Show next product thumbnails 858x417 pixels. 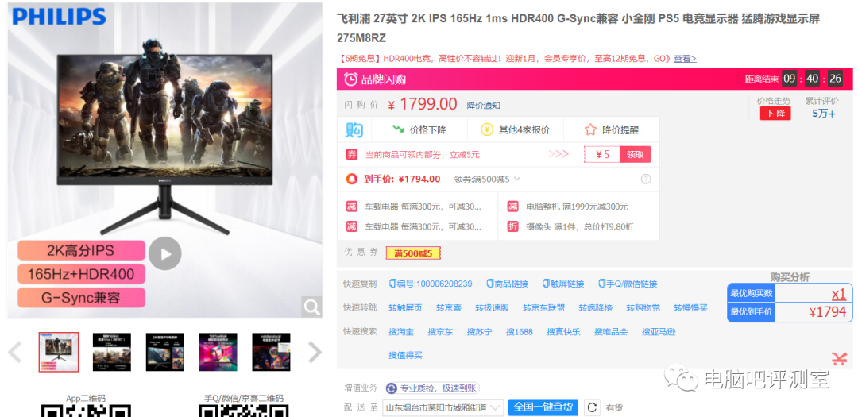[315, 353]
